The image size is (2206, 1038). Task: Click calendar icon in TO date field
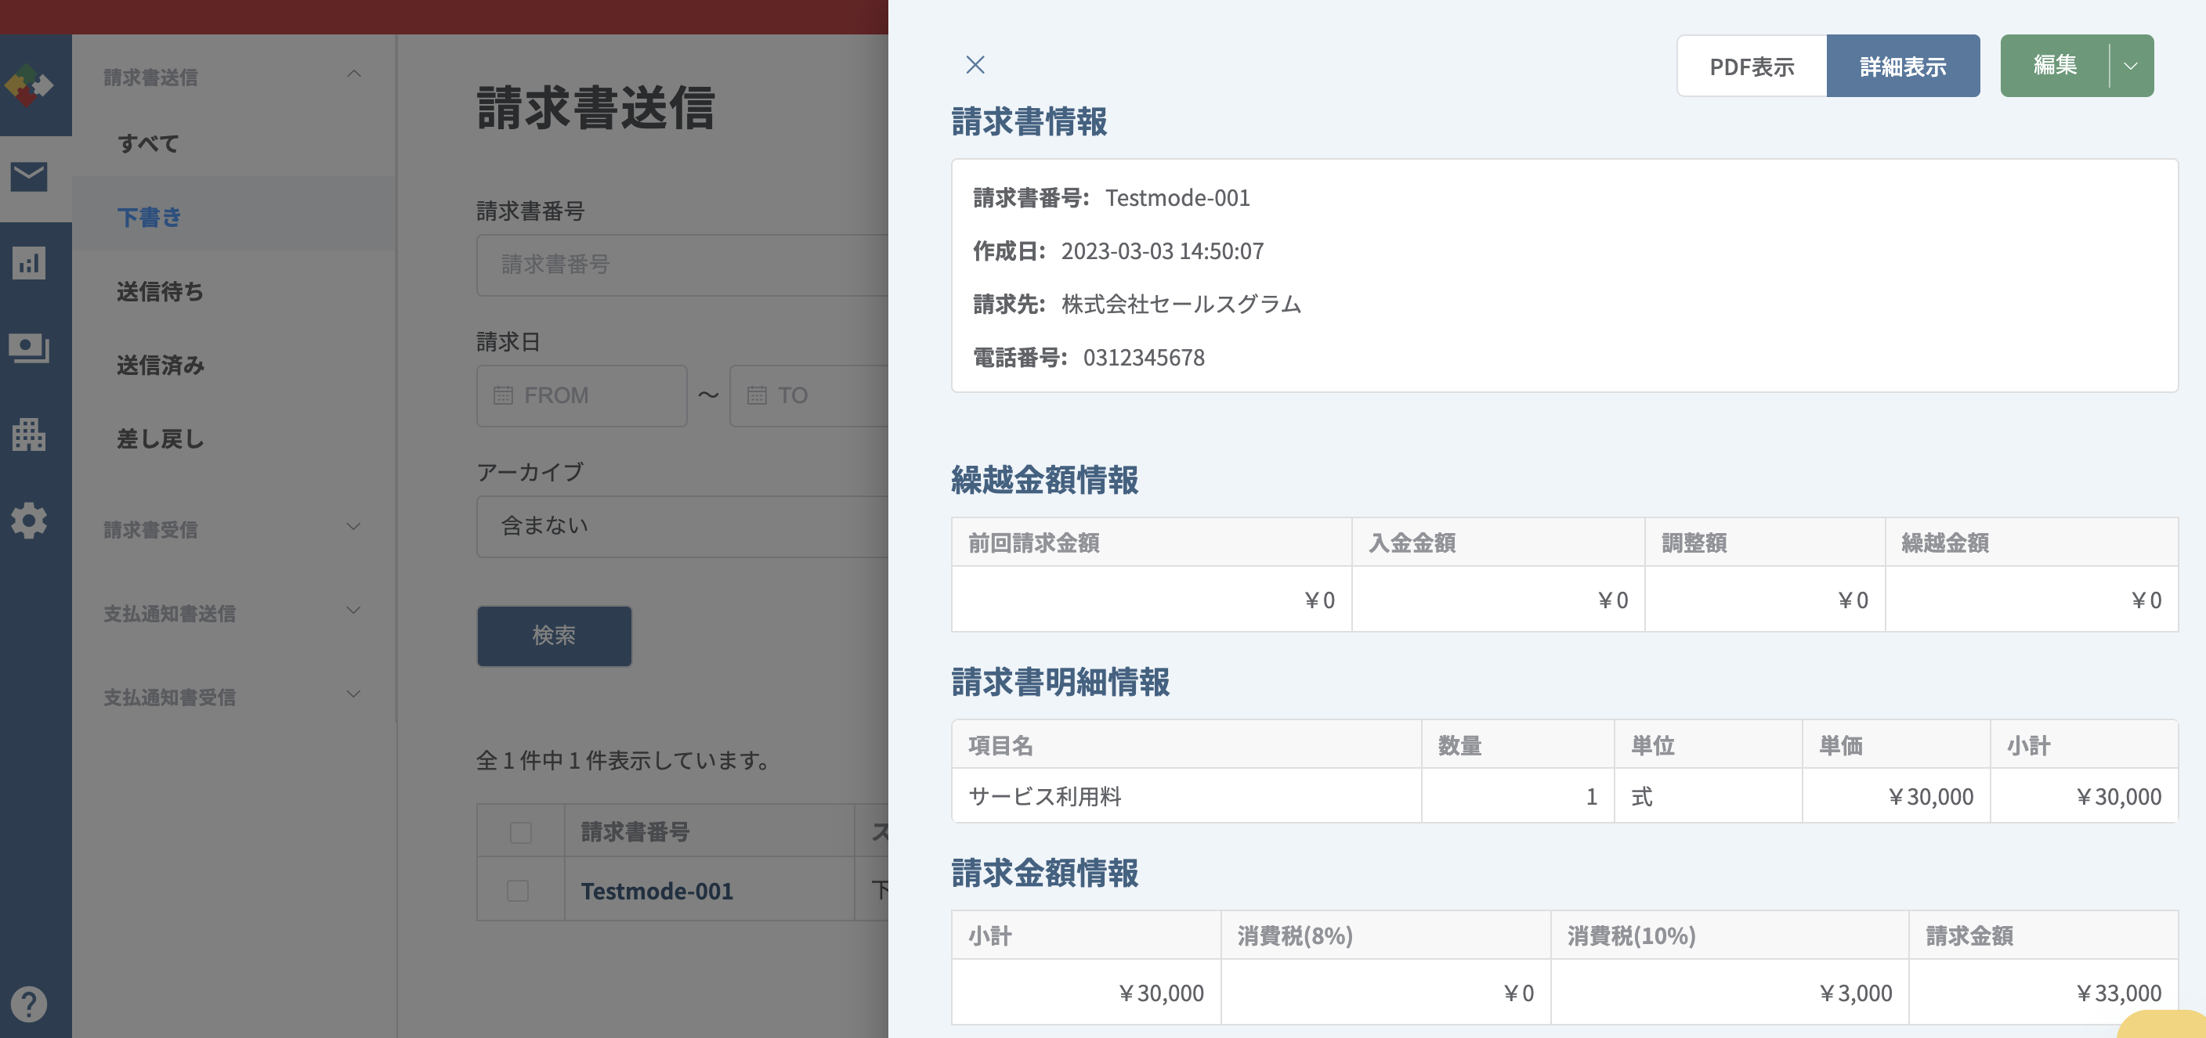(x=757, y=395)
